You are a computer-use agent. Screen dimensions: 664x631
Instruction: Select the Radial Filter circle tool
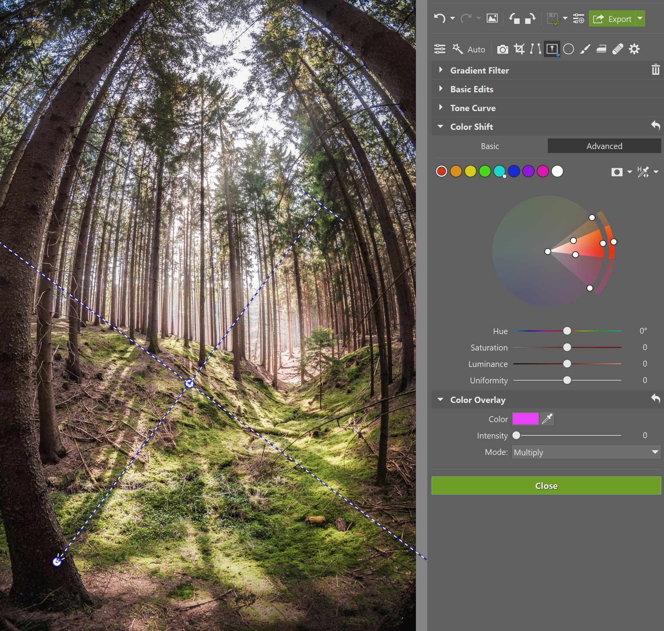pyautogui.click(x=569, y=49)
